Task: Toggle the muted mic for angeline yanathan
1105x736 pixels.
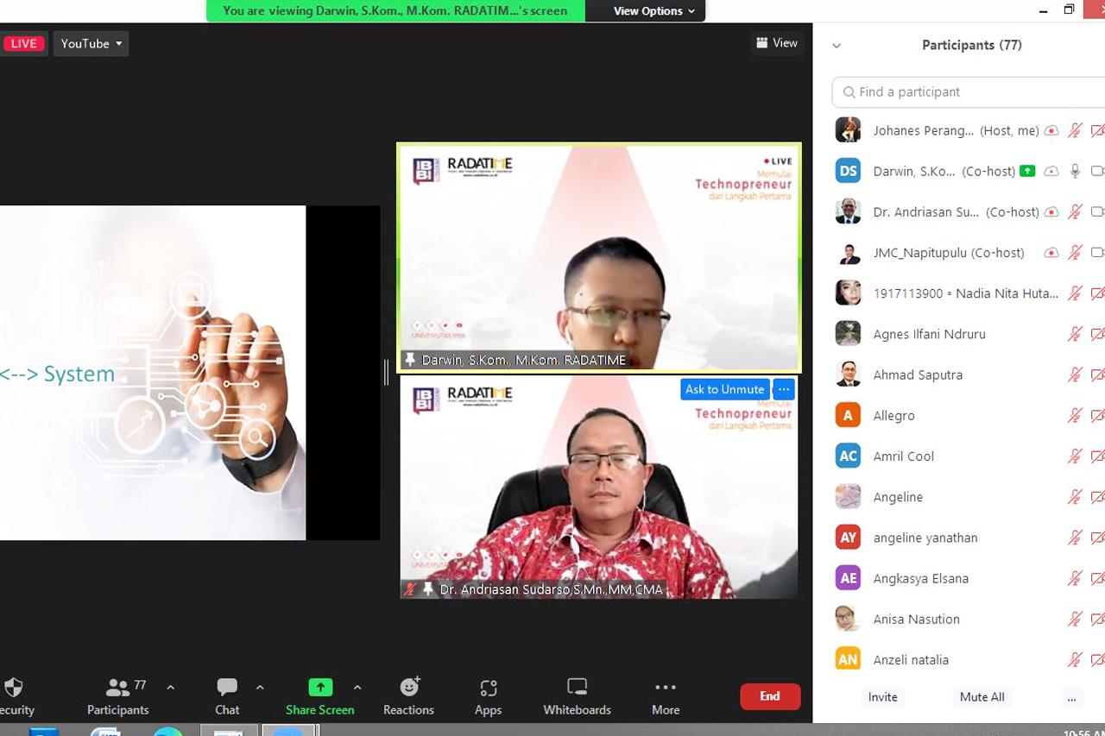Action: 1075,538
